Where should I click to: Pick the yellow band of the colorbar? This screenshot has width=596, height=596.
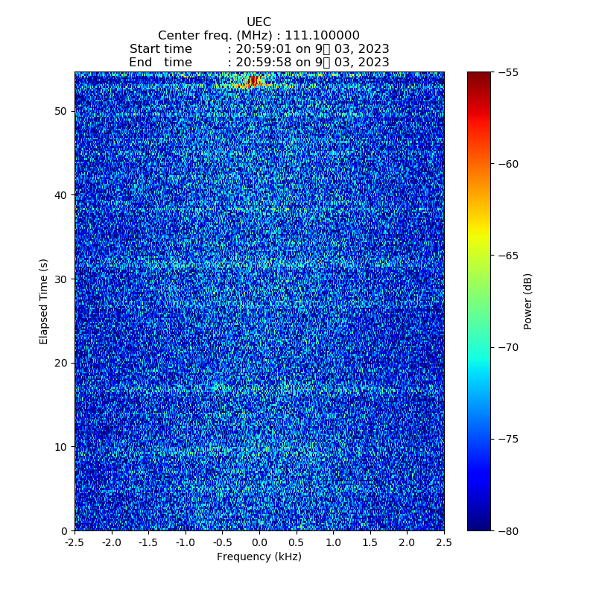[x=479, y=237]
